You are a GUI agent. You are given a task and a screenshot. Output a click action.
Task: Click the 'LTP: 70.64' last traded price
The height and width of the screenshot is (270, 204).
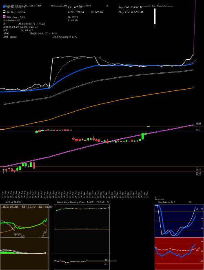point(76,12)
